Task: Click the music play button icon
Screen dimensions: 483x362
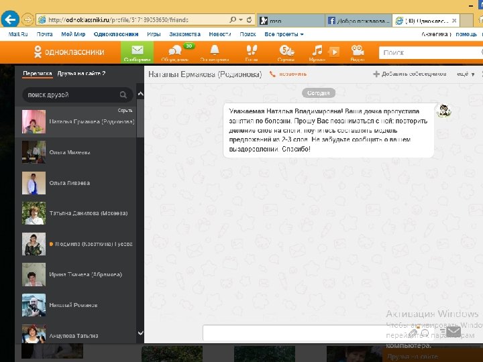Action: (334, 52)
